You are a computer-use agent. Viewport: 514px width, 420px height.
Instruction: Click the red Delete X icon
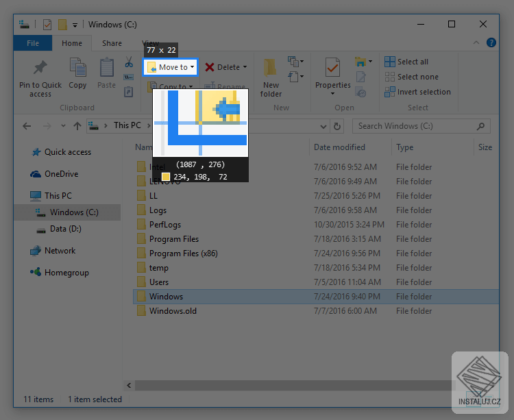point(210,67)
